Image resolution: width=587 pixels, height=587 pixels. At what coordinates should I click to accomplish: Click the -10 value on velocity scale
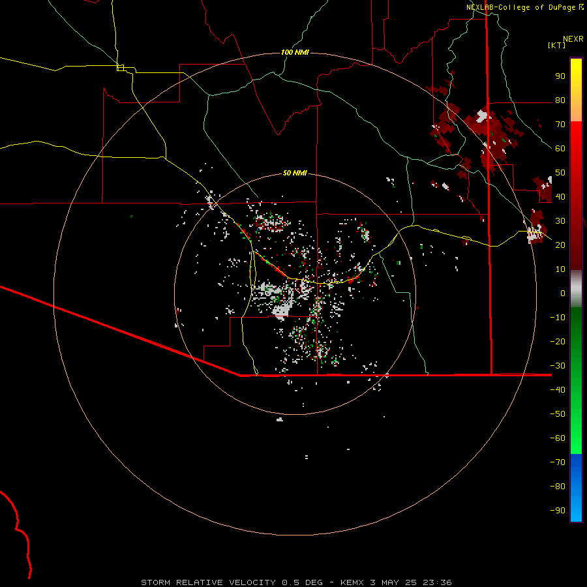558,318
